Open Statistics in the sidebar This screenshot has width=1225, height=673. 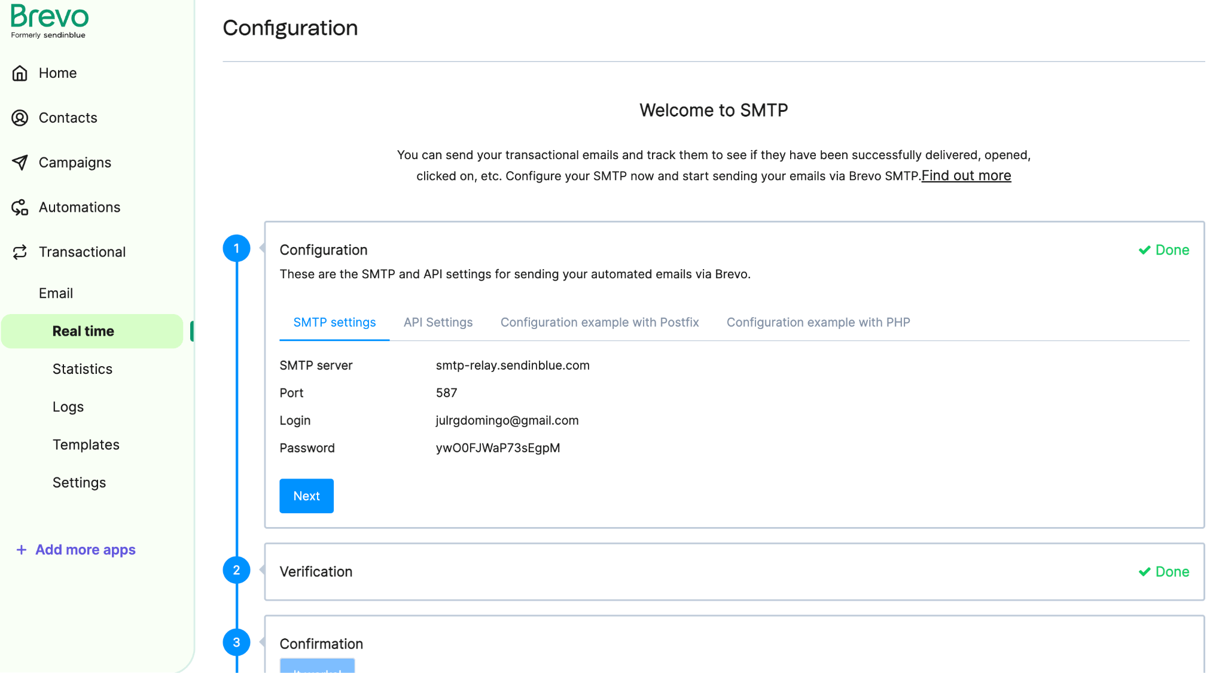click(83, 369)
